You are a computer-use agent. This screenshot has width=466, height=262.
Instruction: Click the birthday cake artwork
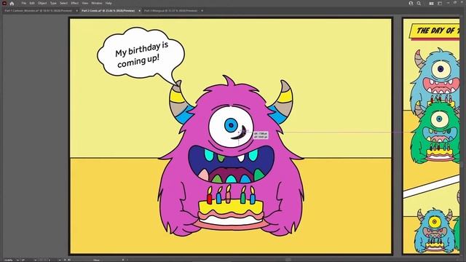coord(231,207)
